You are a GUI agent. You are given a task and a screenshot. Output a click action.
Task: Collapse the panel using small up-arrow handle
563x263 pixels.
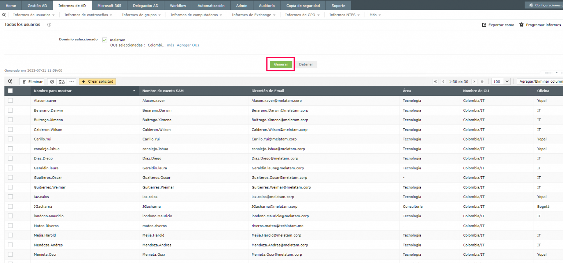coord(556,72)
